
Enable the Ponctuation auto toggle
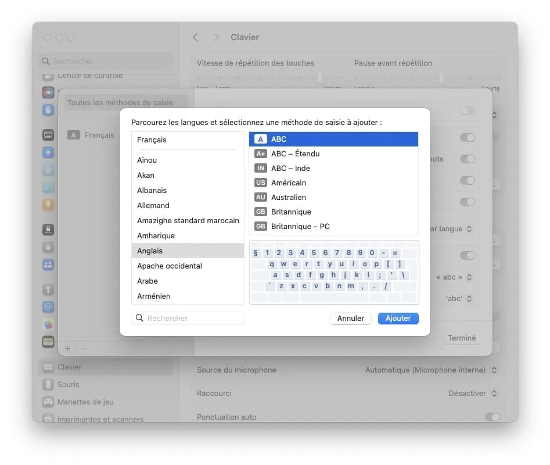[x=492, y=417]
